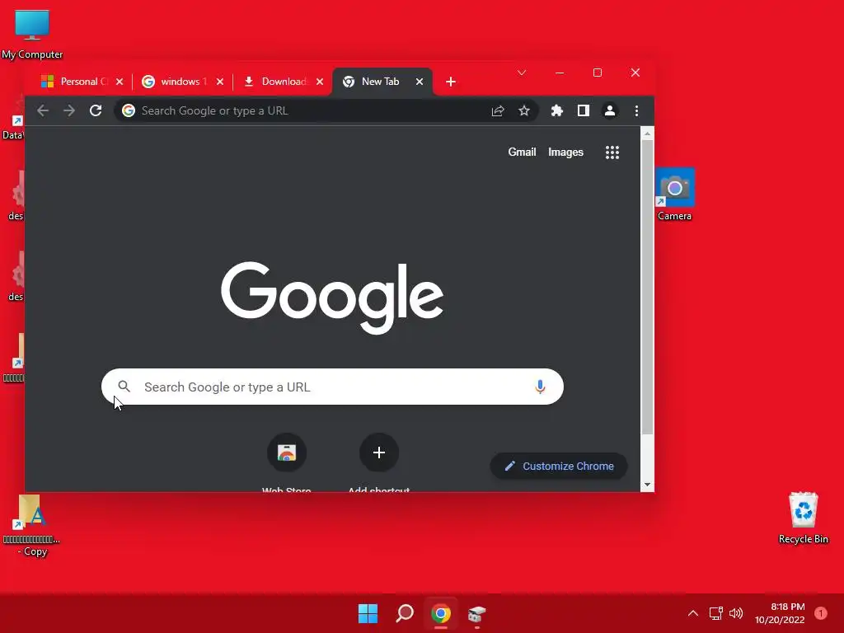Viewport: 844px width, 633px height.
Task: Open the network tray icon
Action: point(716,613)
